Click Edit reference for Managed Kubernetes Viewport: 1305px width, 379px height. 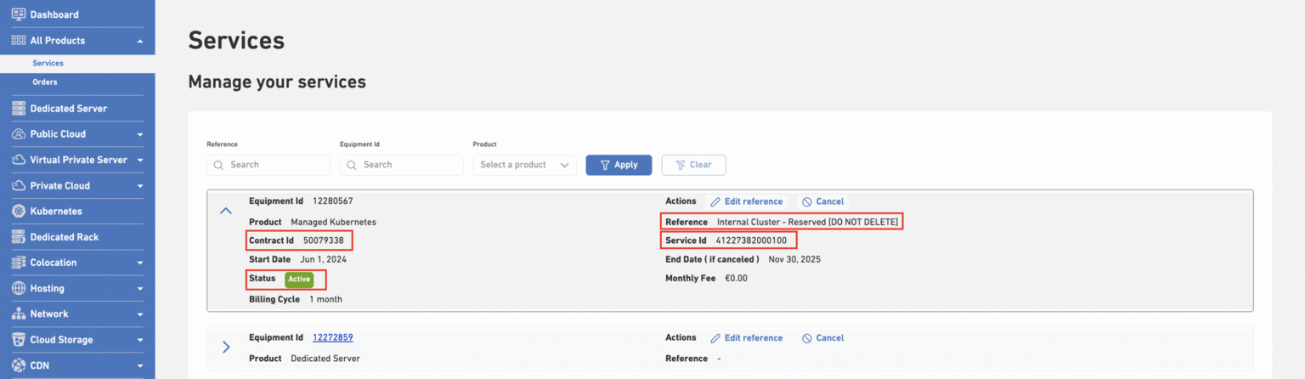(747, 202)
